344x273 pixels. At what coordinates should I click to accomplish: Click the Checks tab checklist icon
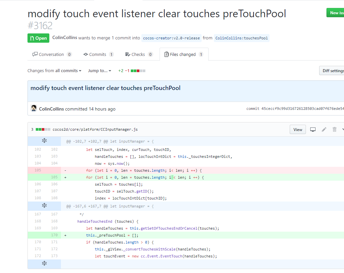click(128, 54)
